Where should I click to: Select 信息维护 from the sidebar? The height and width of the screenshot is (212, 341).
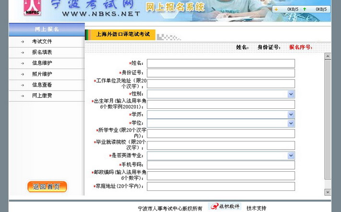pyautogui.click(x=42, y=63)
